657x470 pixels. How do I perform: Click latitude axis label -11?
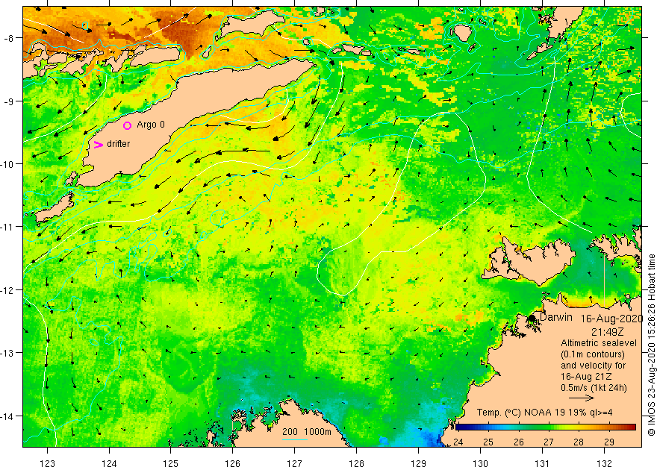tap(7, 227)
